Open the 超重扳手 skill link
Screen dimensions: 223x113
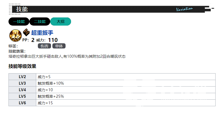click(x=42, y=33)
